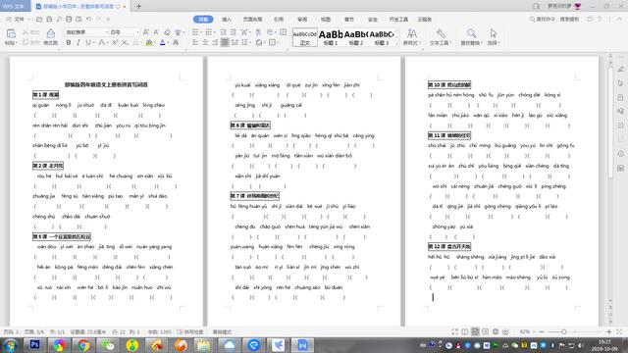Click zoom in plus button
The image size is (628, 353).
point(608,331)
